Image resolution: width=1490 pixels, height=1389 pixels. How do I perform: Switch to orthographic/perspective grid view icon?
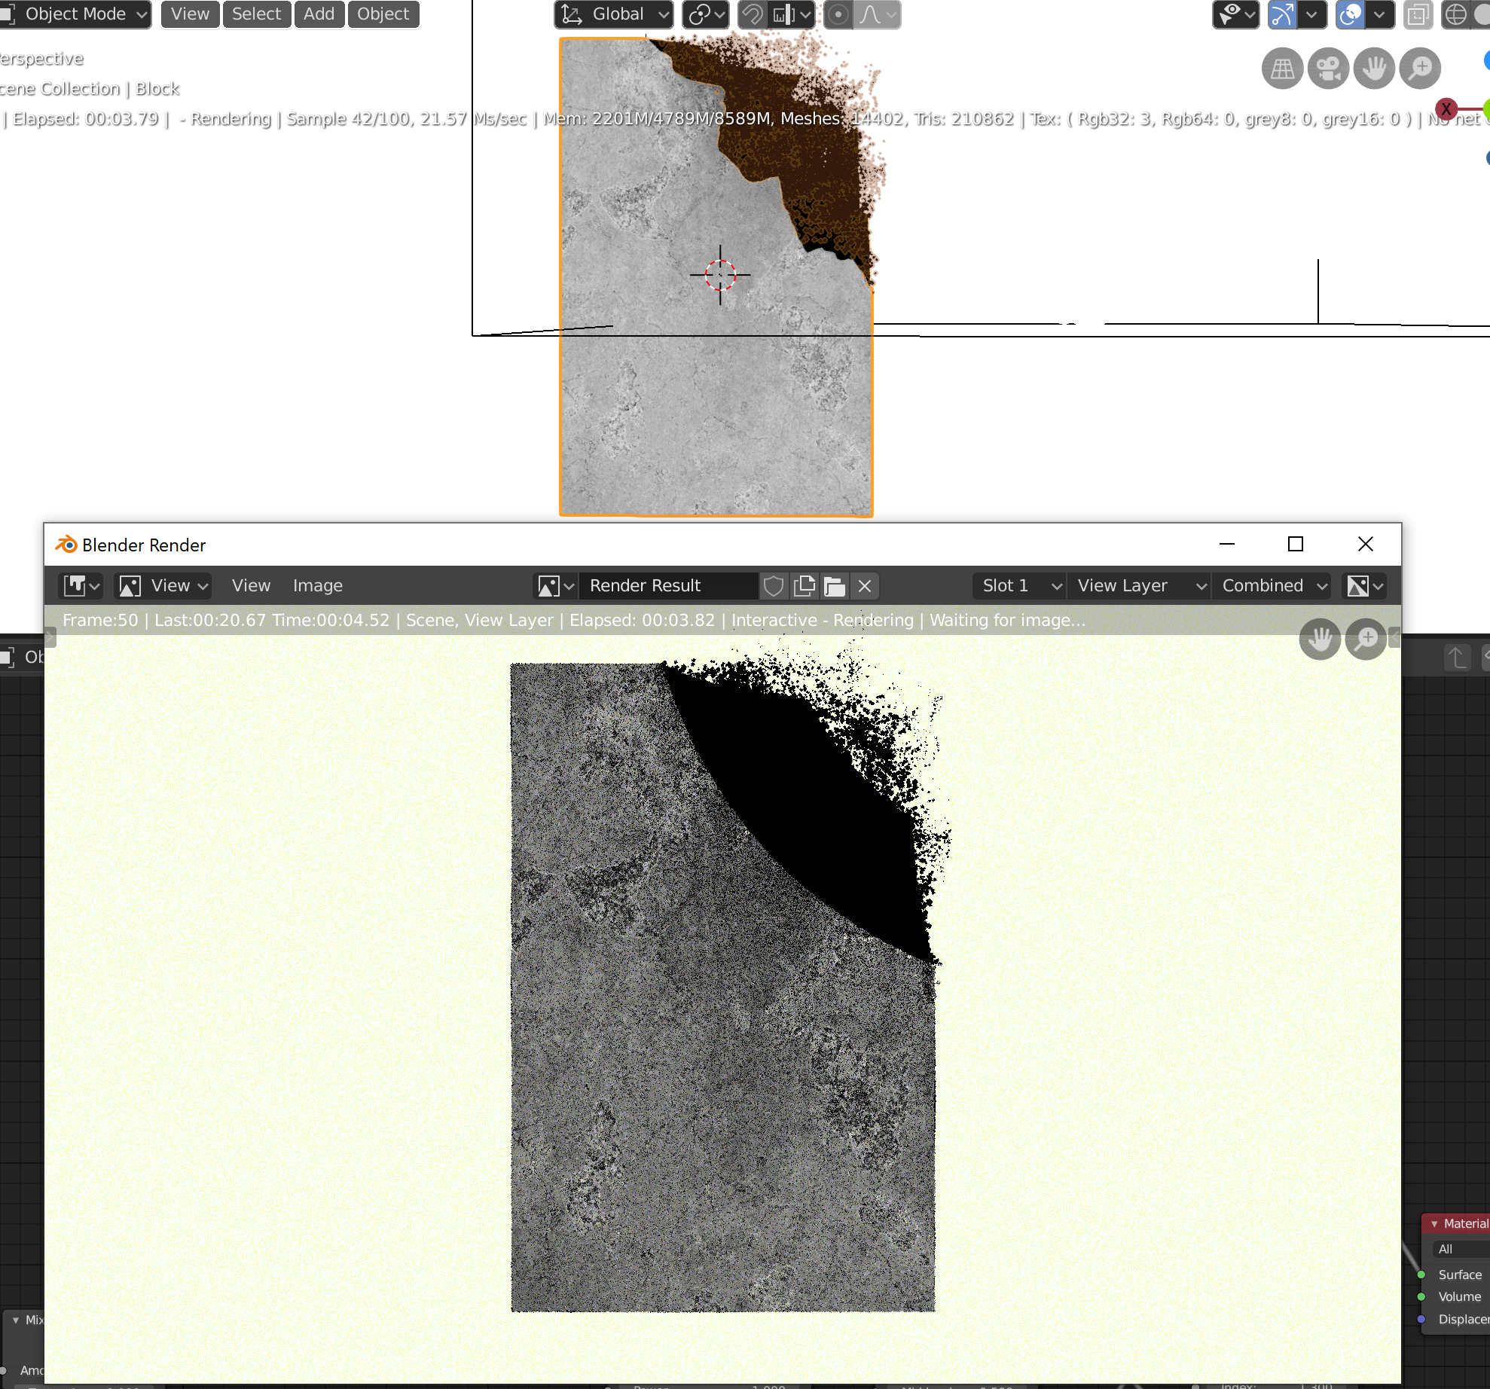[x=1282, y=69]
